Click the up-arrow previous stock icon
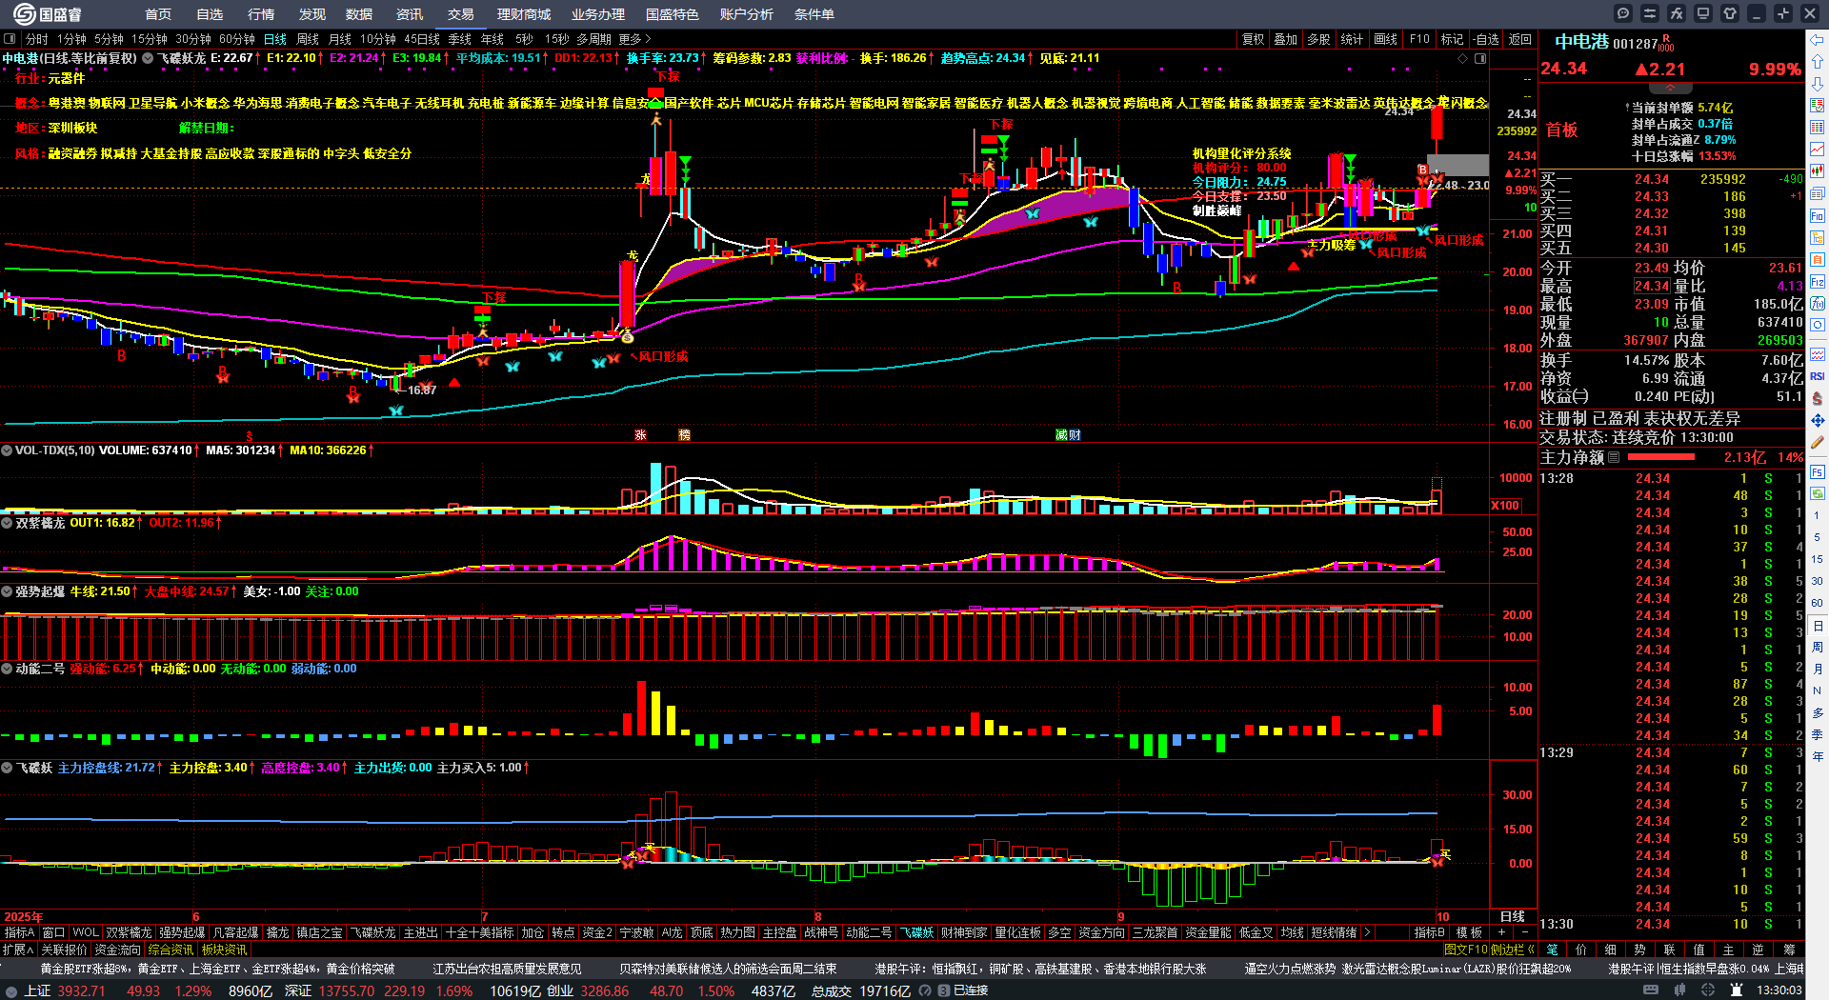The width and height of the screenshot is (1829, 1000). (1818, 62)
